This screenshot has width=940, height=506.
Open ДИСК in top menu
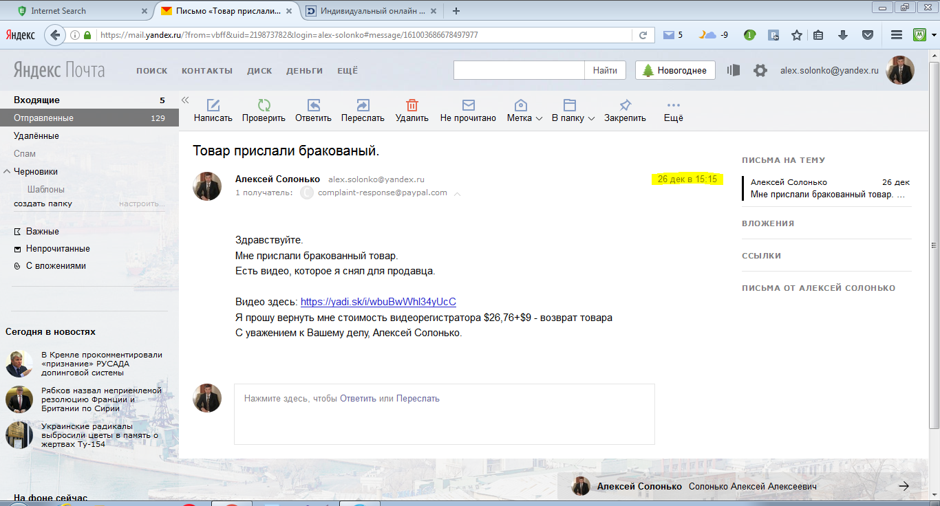tap(259, 71)
